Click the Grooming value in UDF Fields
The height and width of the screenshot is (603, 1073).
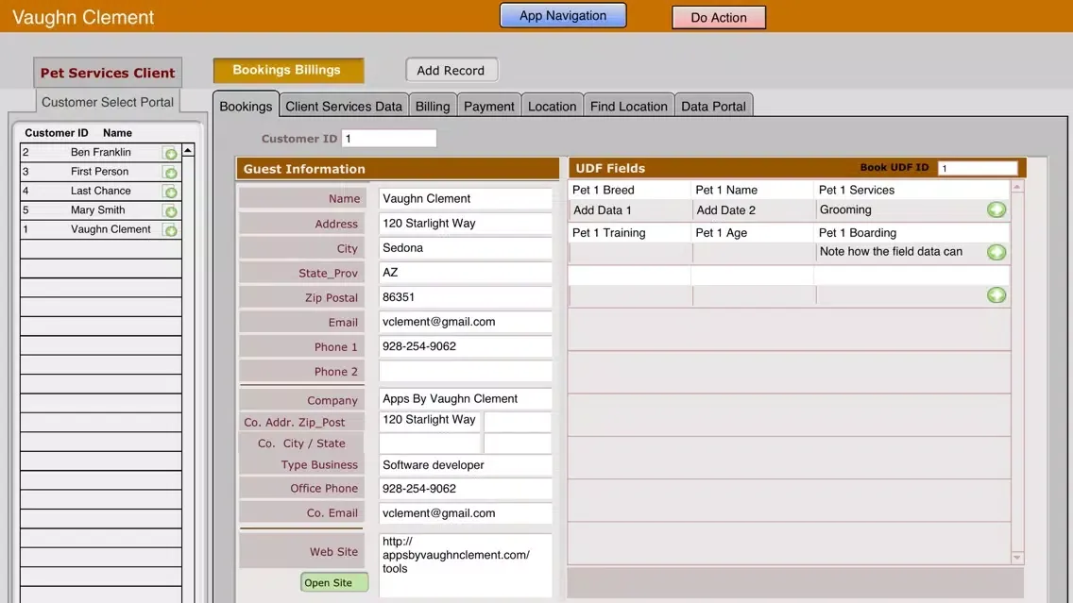(845, 209)
